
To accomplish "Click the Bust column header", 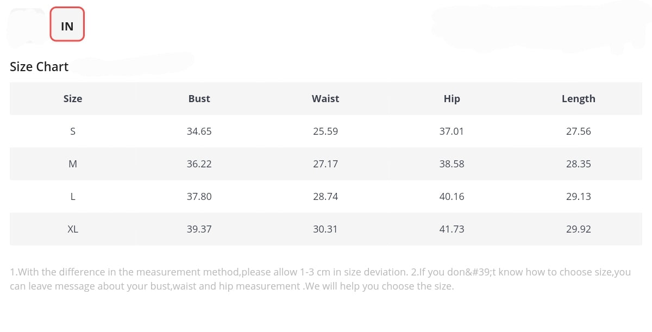I will tap(199, 99).
